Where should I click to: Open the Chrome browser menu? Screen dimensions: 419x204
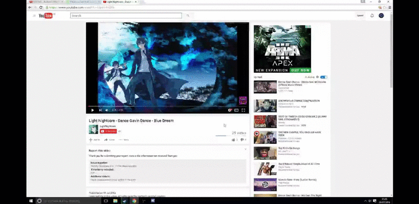390,7
